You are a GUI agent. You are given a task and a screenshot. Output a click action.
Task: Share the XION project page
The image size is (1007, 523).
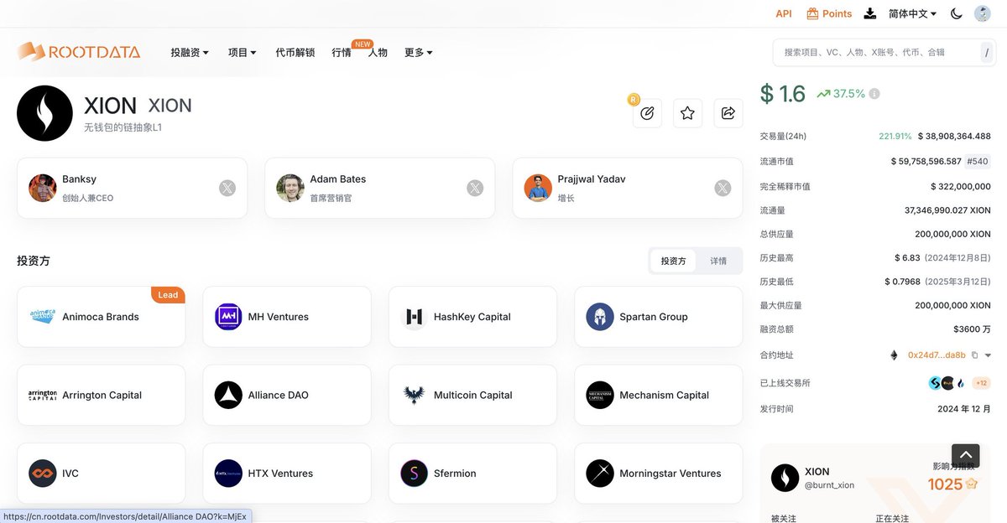[x=728, y=113]
